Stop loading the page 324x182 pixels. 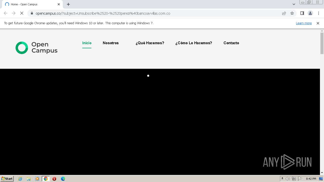click(22, 13)
